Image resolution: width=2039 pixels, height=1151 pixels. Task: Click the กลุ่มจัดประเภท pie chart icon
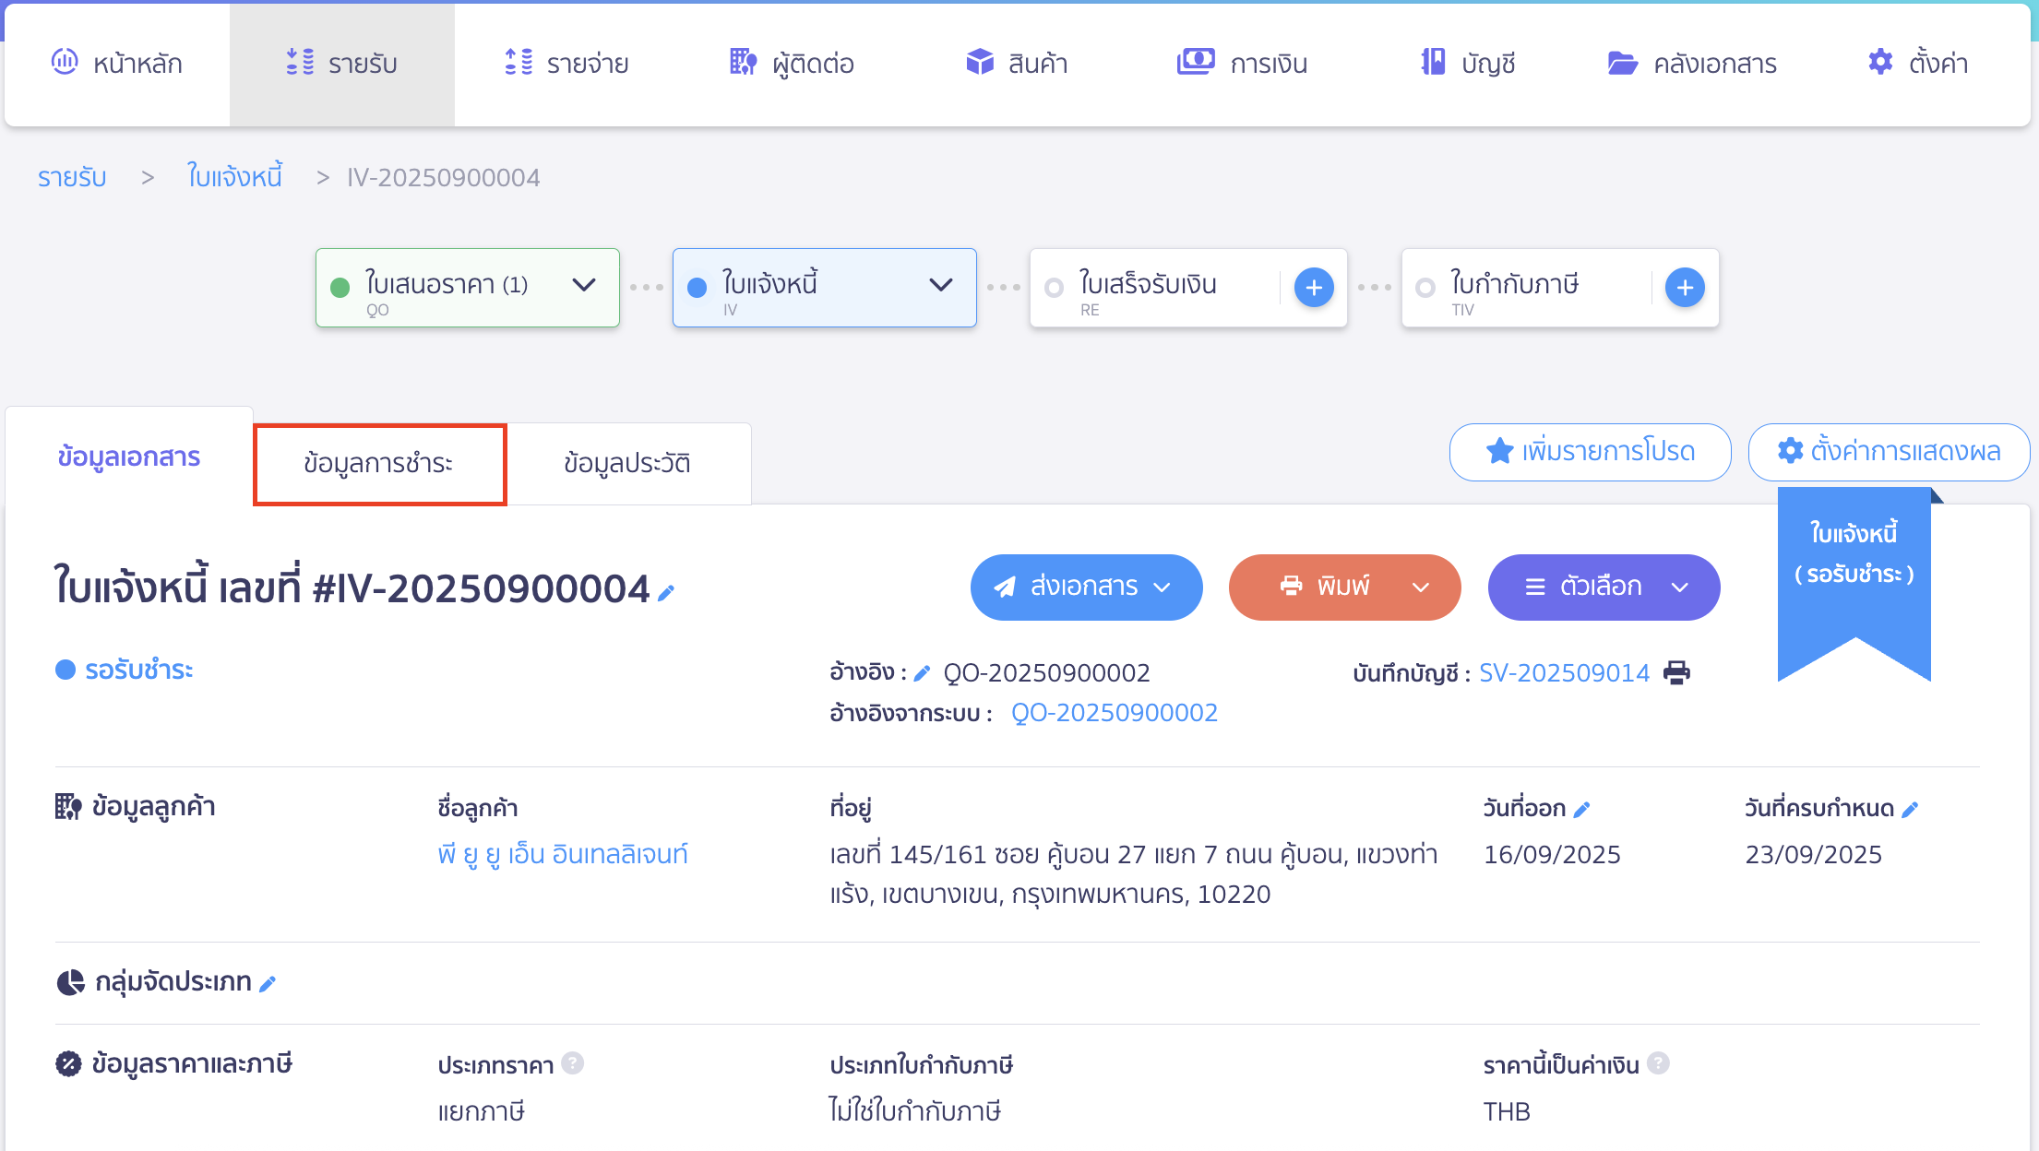[70, 983]
